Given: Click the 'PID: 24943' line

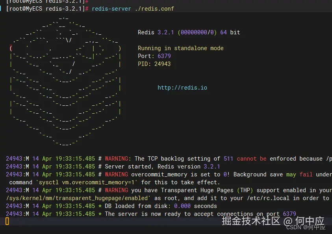Looking at the screenshot, I should coord(154,64).
